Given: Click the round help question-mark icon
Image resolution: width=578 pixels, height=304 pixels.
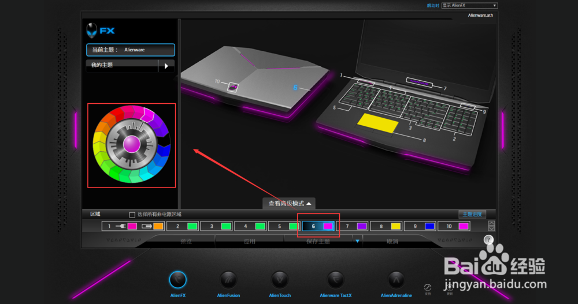Looking at the screenshot, I should pyautogui.click(x=488, y=240).
